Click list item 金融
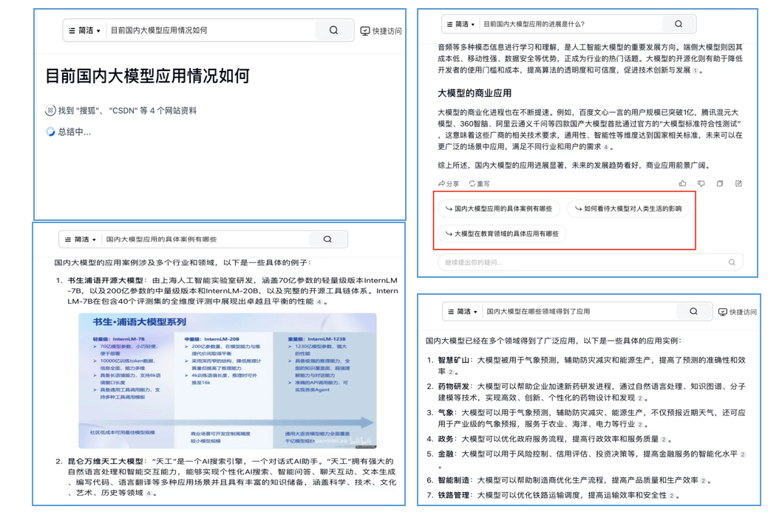Viewport: 779px width, 532px height. [446, 454]
